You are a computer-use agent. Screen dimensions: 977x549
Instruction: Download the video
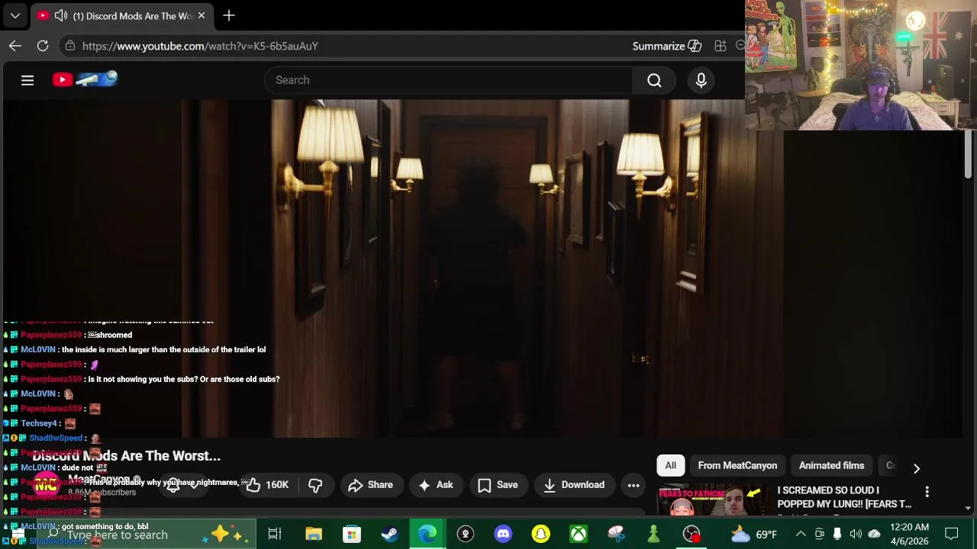(574, 485)
